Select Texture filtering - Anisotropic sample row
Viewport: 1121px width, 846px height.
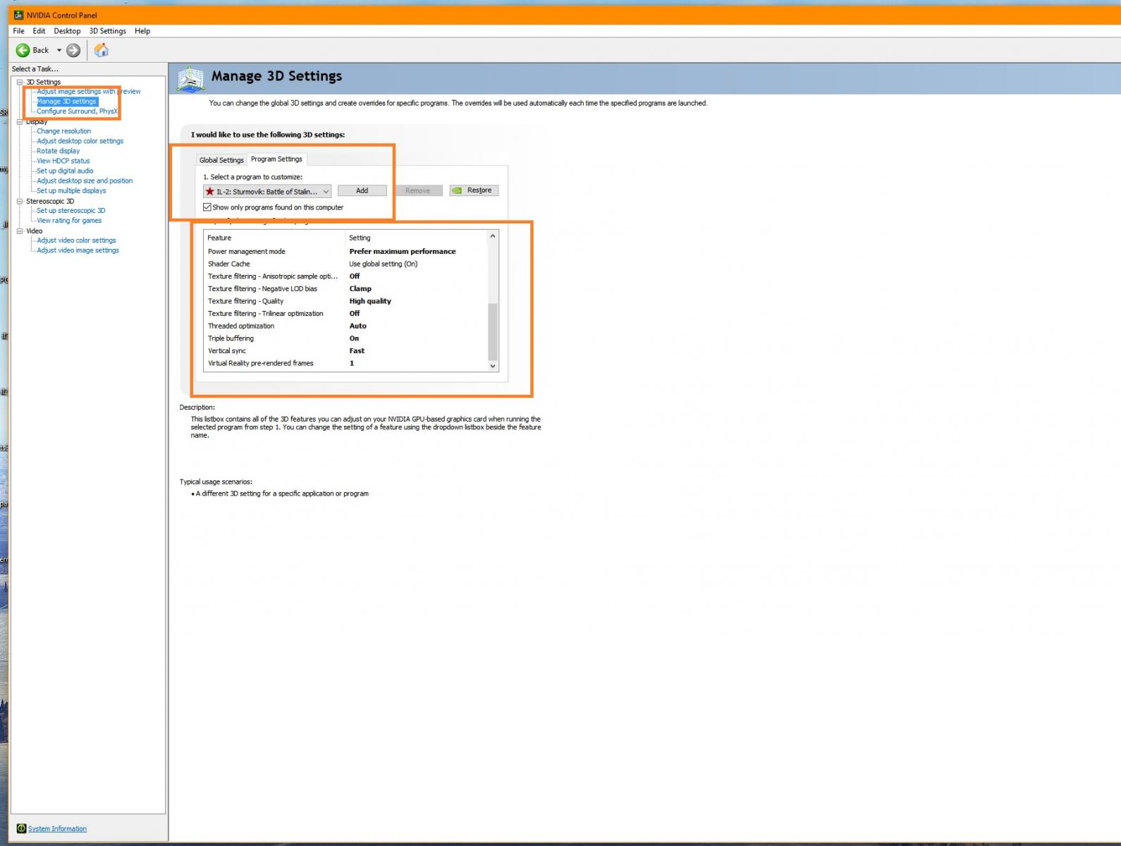pyautogui.click(x=345, y=276)
